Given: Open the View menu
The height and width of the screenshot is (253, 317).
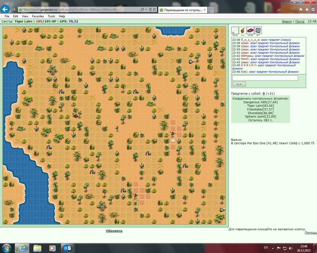Looking at the screenshot, I should pyautogui.click(x=25, y=16).
